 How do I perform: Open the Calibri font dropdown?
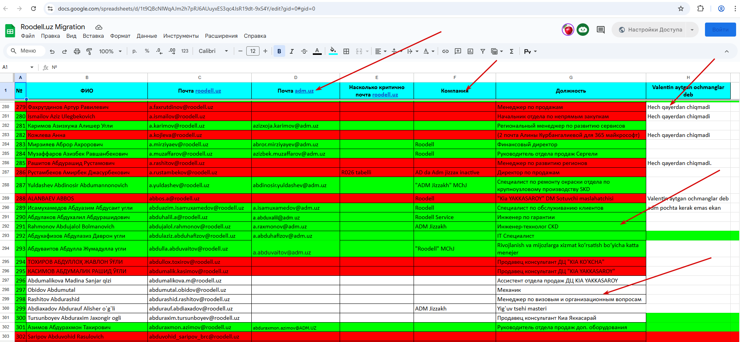[x=213, y=51]
